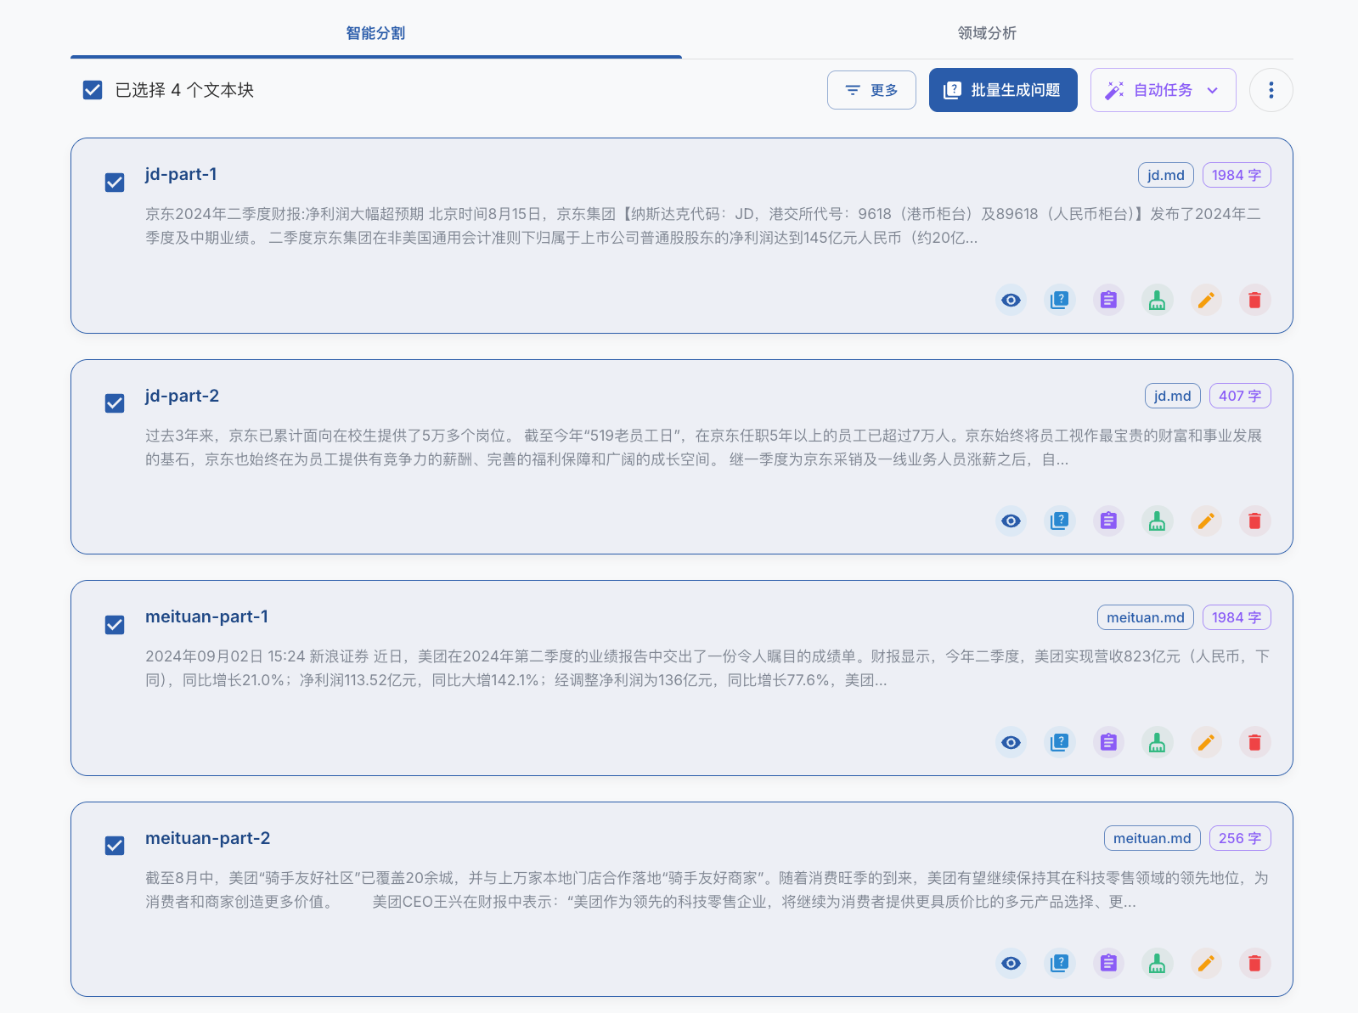This screenshot has height=1013, width=1358.
Task: Click the eye view icon on meituan-part-2
Action: pyautogui.click(x=1011, y=963)
